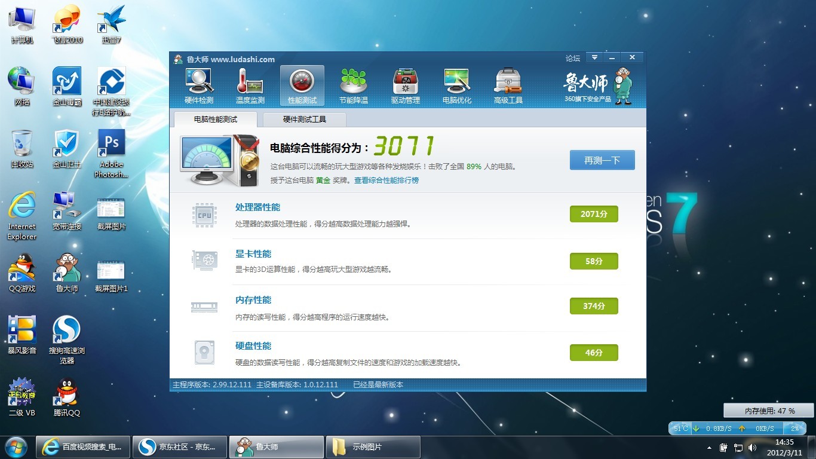Select the 性能测试 performance test icon
The height and width of the screenshot is (459, 816).
[x=302, y=85]
